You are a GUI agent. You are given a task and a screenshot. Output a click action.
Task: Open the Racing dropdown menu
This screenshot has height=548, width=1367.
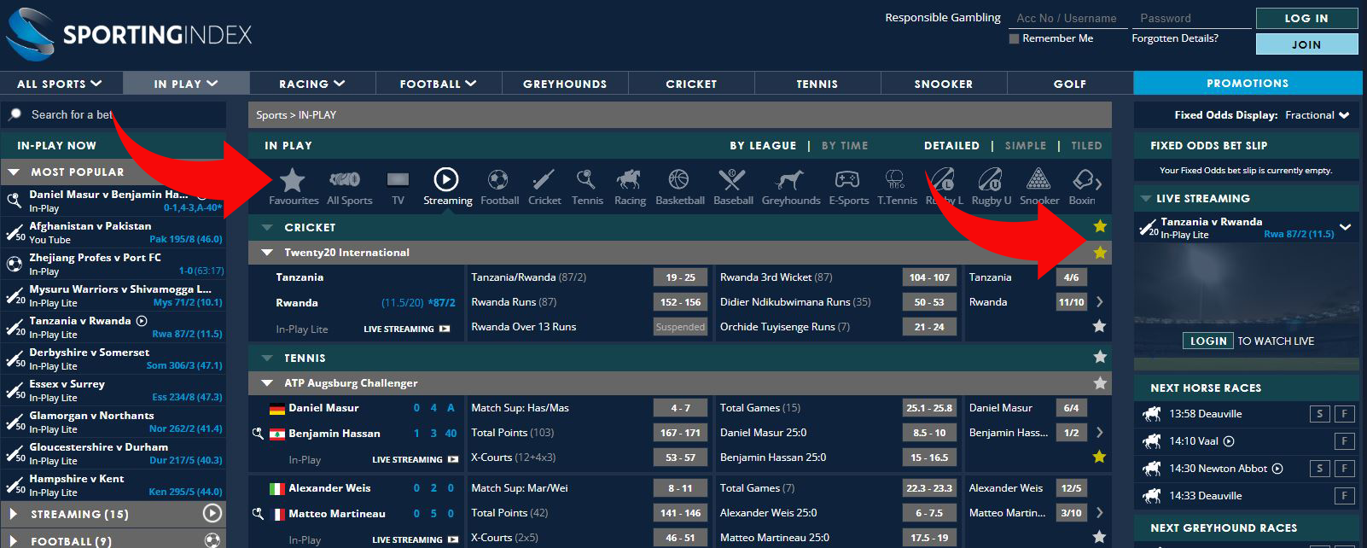[312, 84]
